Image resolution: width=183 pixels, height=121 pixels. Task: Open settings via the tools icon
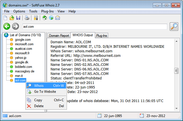click(36, 18)
